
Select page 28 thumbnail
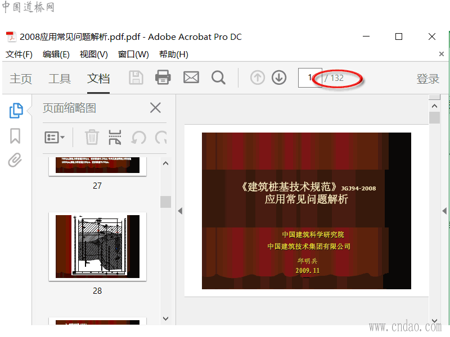[97, 247]
